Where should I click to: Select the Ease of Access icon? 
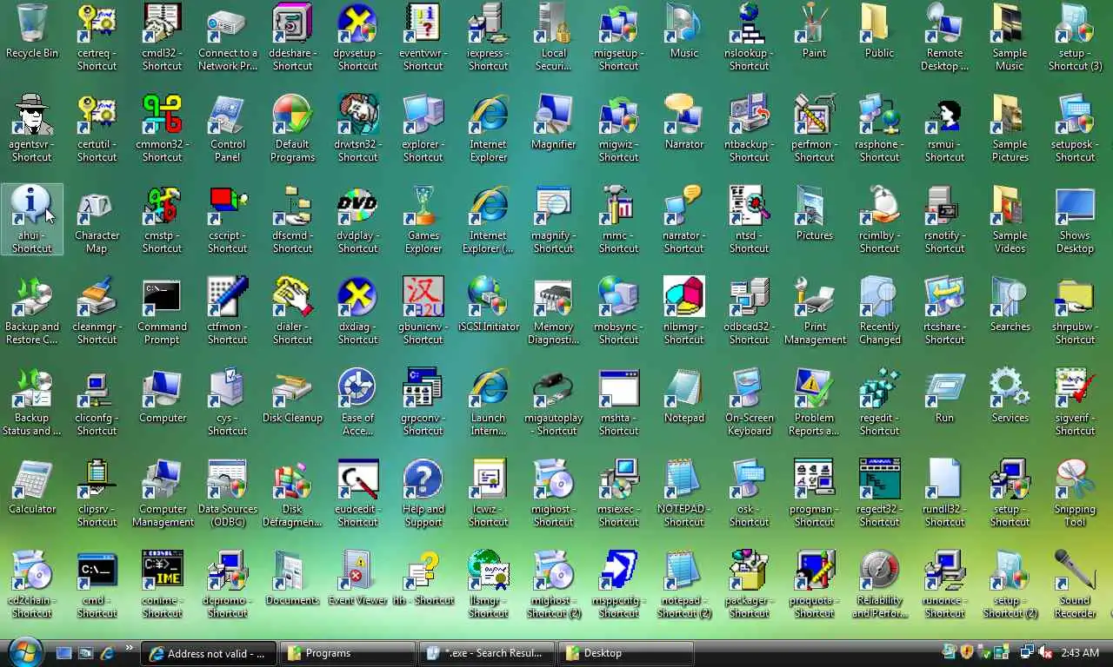(358, 402)
